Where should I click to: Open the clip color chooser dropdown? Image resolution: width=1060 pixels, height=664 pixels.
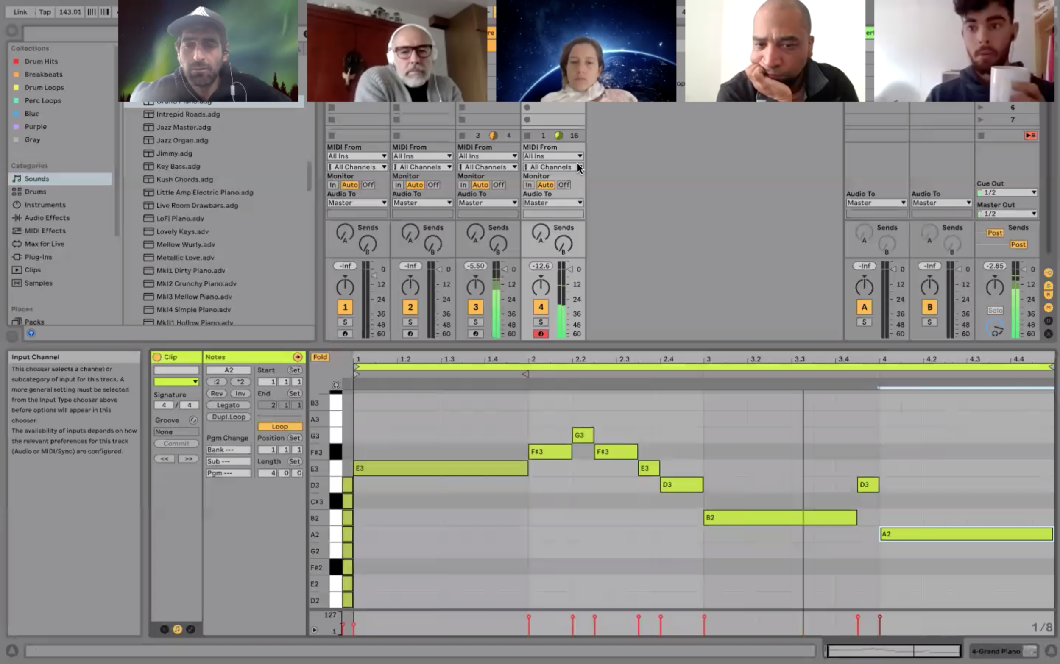click(176, 382)
